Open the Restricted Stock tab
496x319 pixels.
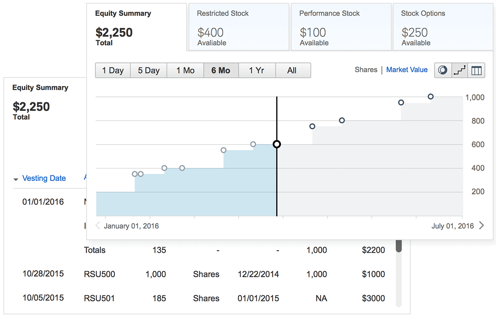click(239, 27)
